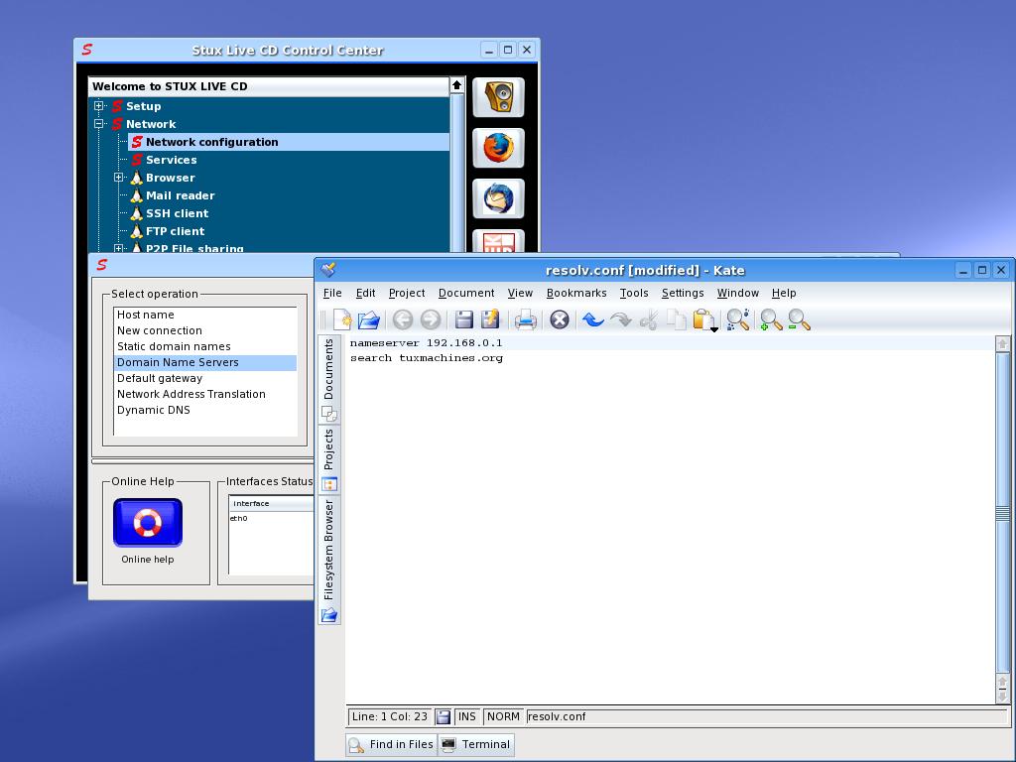Open the Project menu in Kate
1016x762 pixels.
[407, 293]
